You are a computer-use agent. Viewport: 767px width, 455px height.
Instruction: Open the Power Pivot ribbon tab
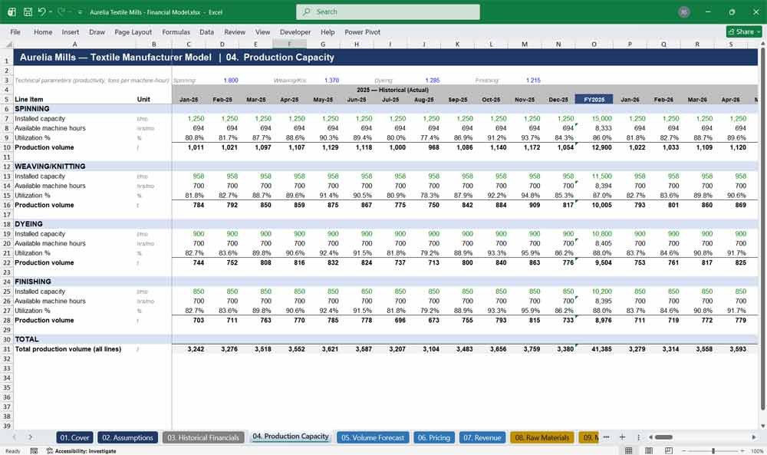(x=363, y=31)
